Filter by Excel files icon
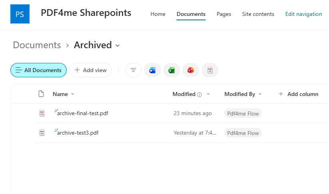 pos(172,70)
